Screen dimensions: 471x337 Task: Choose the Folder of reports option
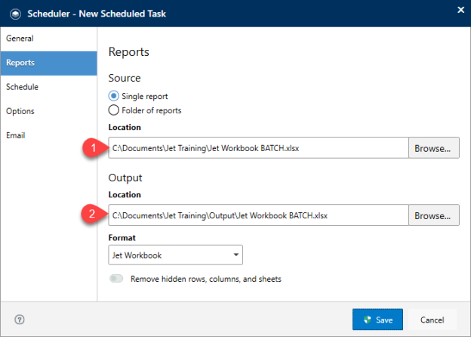pyautogui.click(x=113, y=110)
